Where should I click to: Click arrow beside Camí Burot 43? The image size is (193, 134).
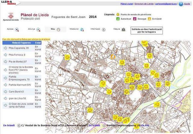pyautogui.click(x=5, y=92)
